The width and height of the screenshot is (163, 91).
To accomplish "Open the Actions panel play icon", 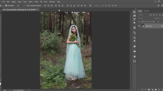I will coord(134,22).
